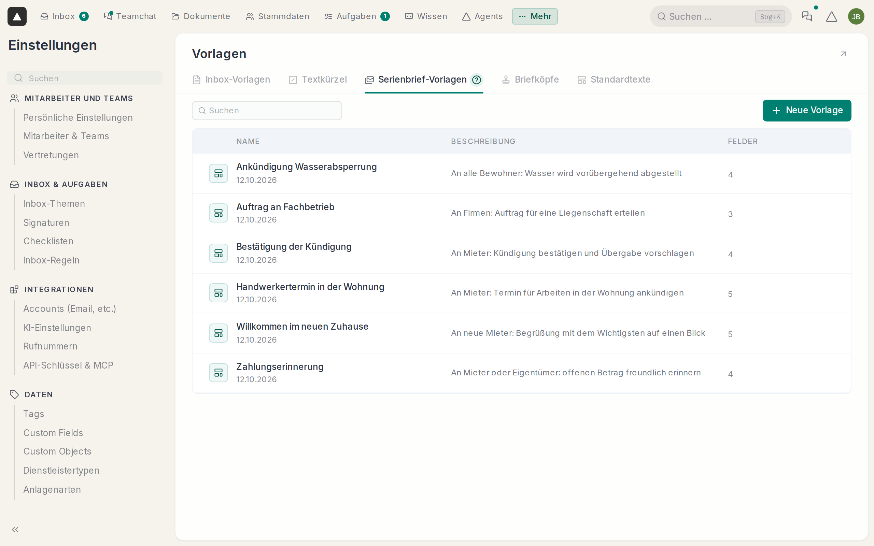Click template icon for Ankündigung Wasserabsperrung

point(218,173)
